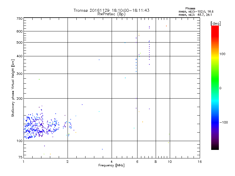
Task: Click the '10' frequency tick label
Action: tap(170, 162)
